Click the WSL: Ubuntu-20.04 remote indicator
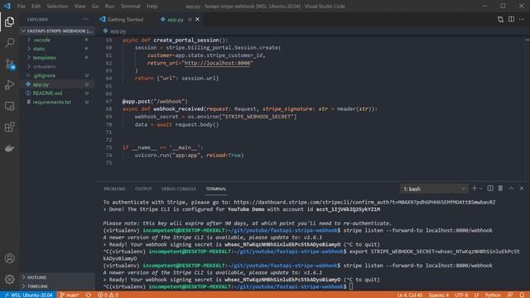This screenshot has width=530, height=298. coord(28,295)
